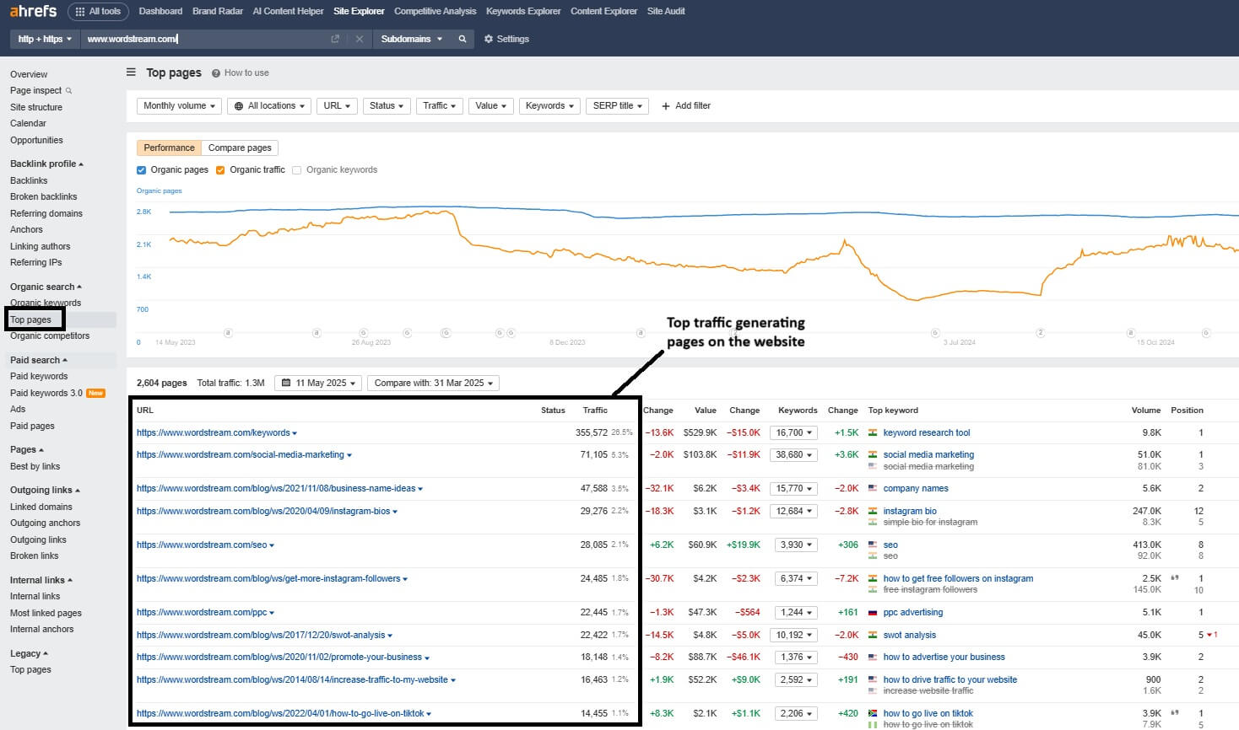Toggle the Organic traffic checkbox
This screenshot has width=1239, height=730.
pyautogui.click(x=220, y=170)
